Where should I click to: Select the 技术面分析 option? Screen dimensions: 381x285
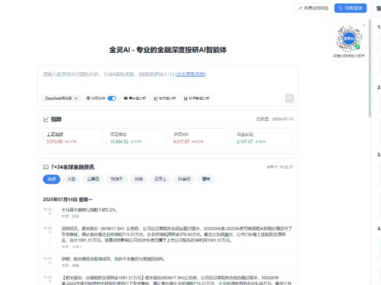[x=164, y=98]
